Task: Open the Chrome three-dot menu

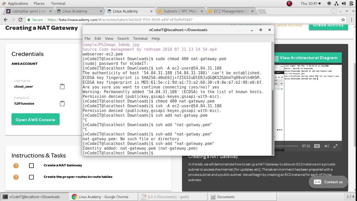Action: pos(351,20)
